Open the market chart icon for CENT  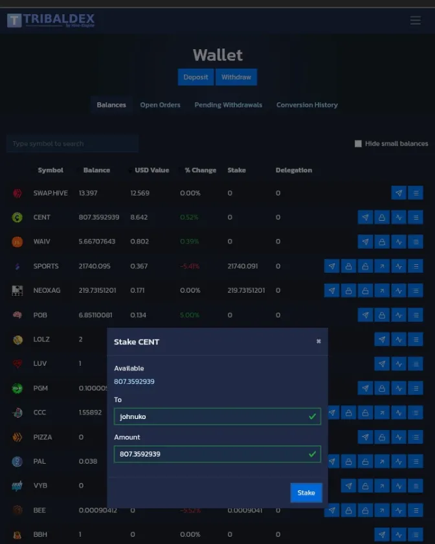[399, 218]
